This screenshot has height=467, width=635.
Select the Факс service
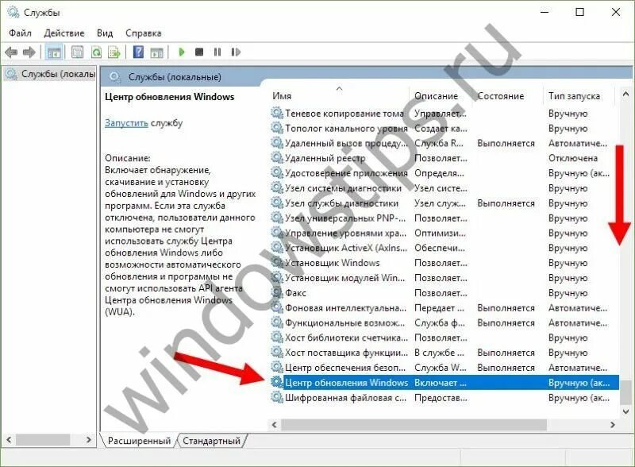444,293
